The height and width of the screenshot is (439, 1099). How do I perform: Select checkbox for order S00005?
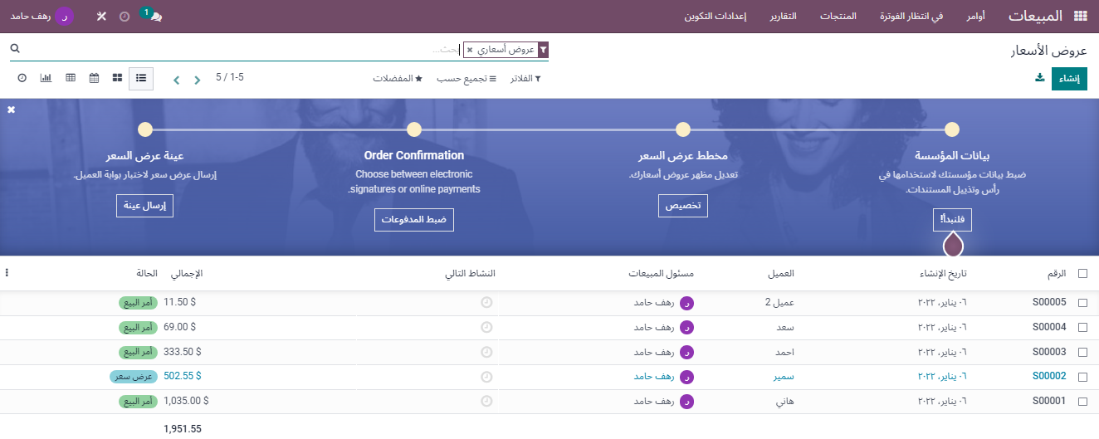point(1082,303)
